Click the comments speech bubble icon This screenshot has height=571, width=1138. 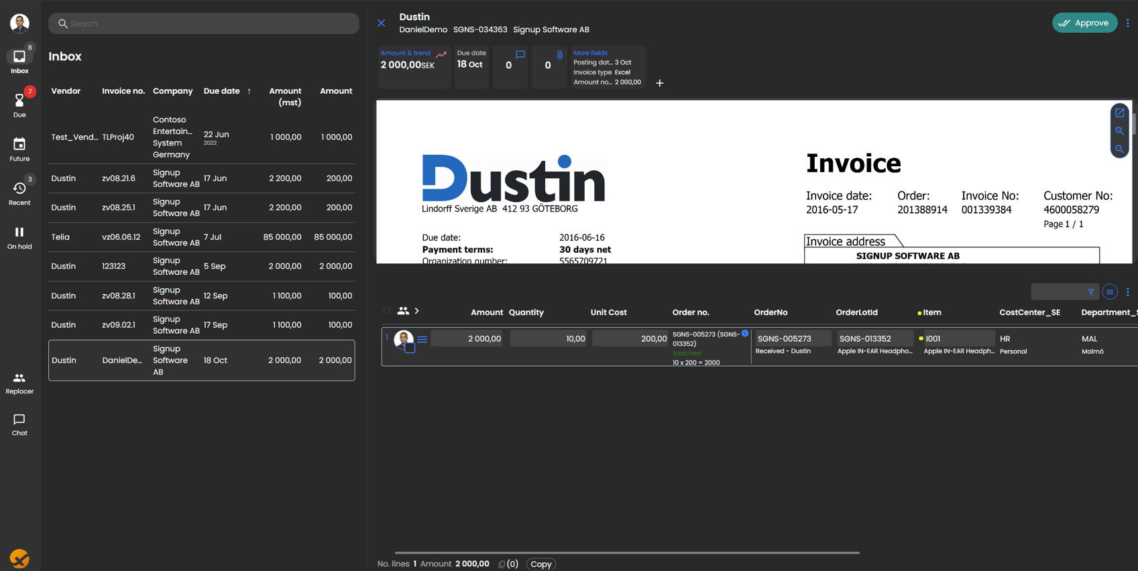(520, 55)
